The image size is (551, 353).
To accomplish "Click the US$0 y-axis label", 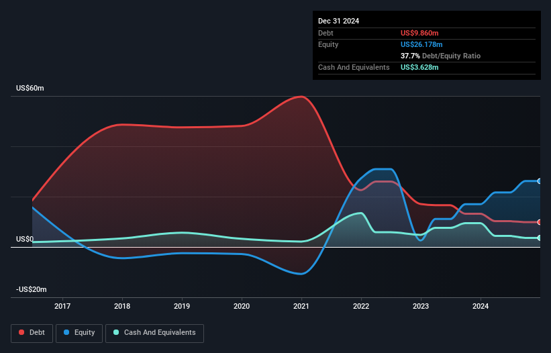I will tap(25, 239).
